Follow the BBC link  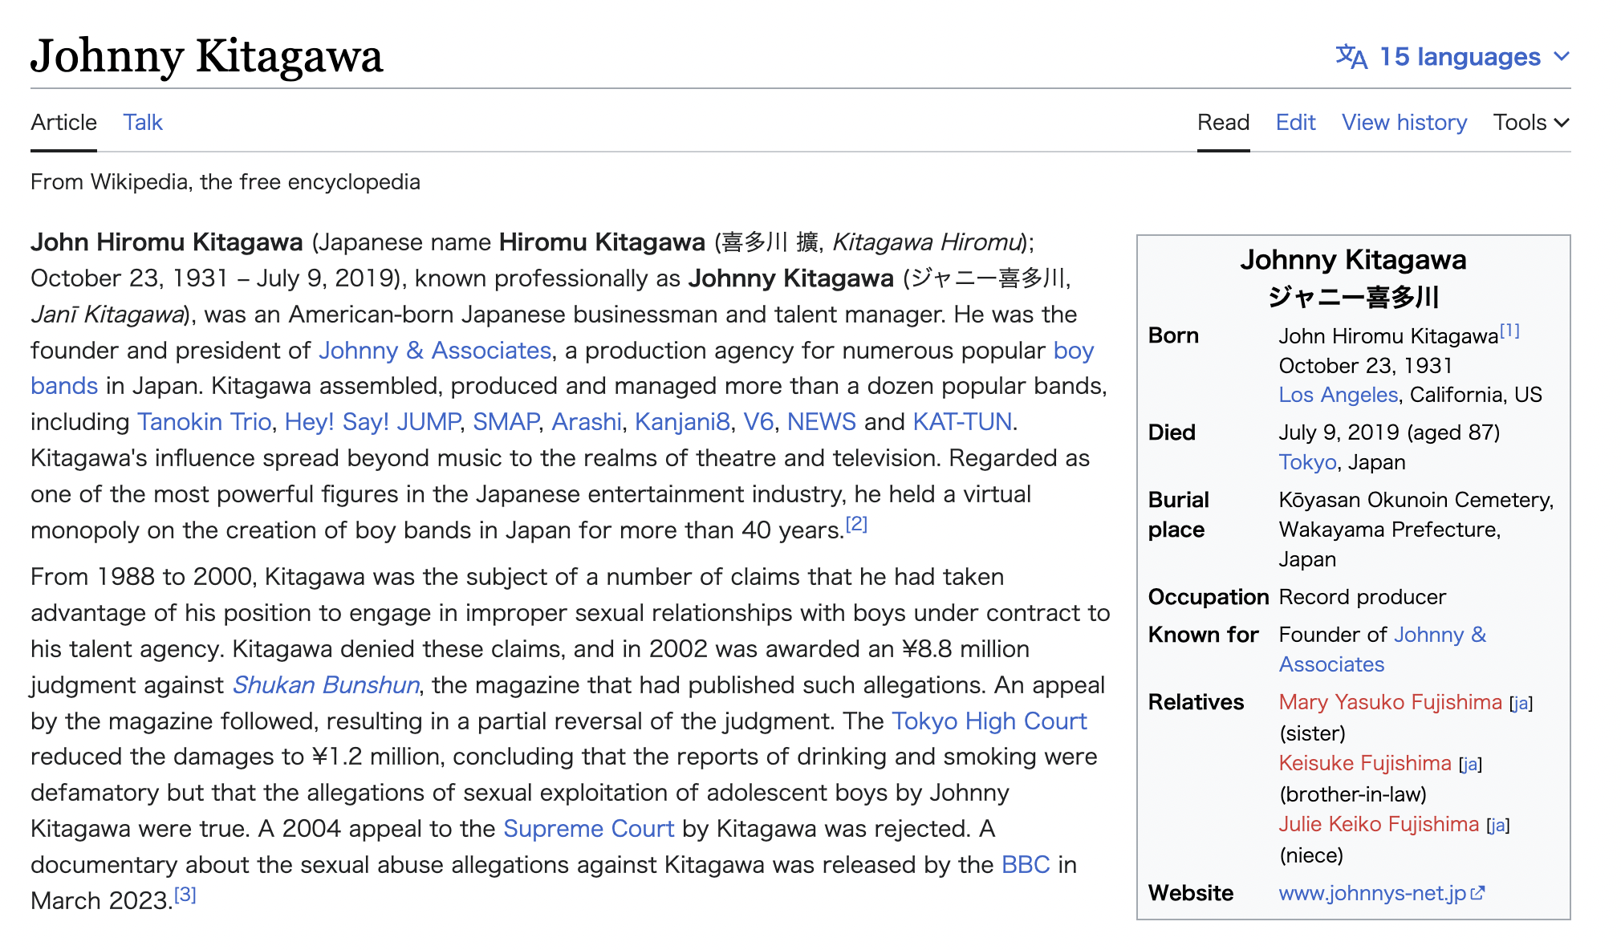pos(1026,865)
